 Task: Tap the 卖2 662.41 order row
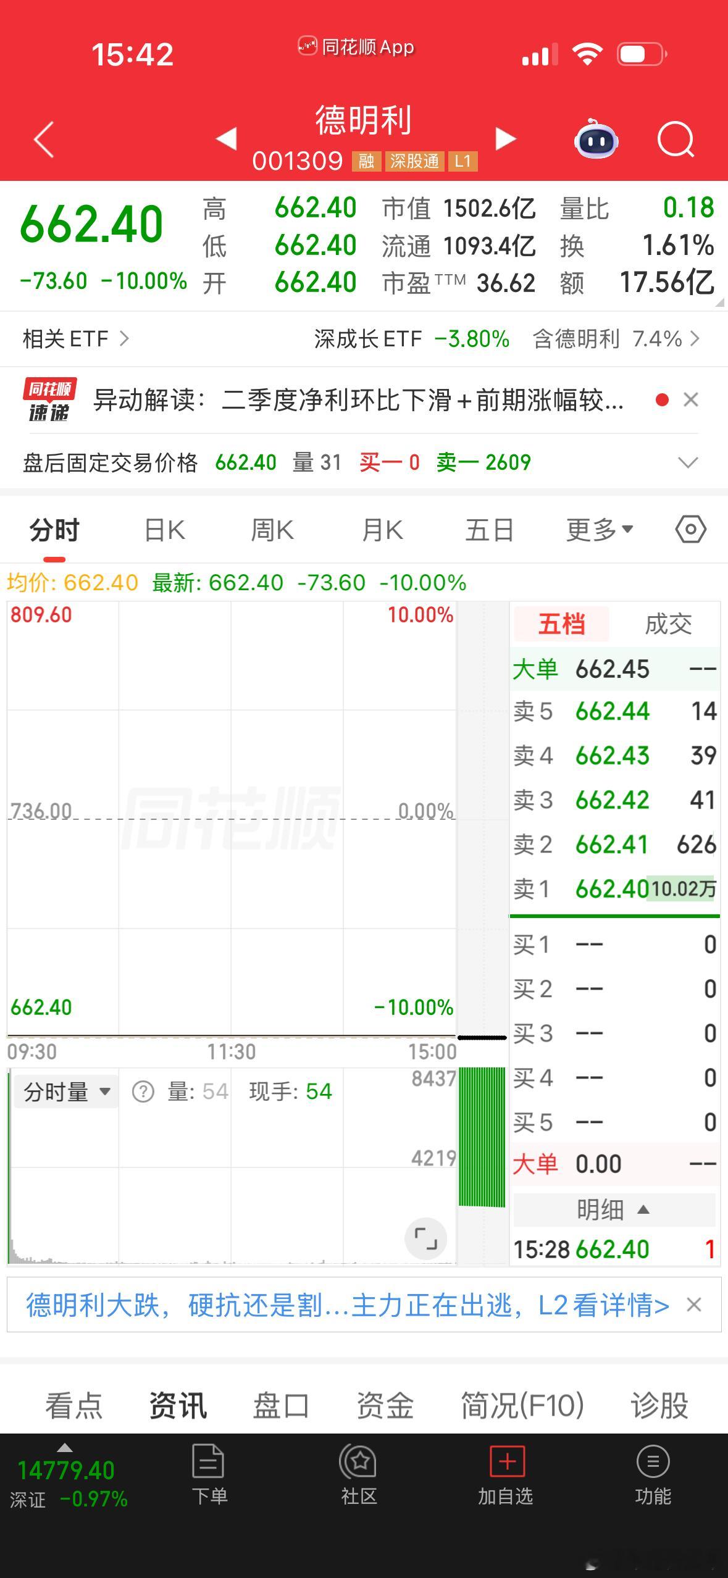(615, 845)
